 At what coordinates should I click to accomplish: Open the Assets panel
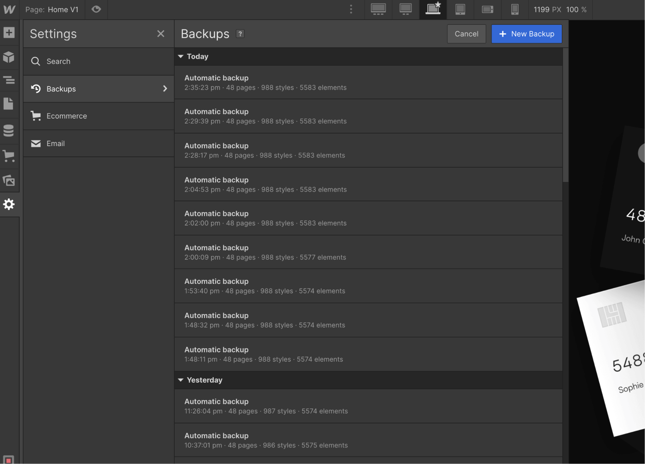pos(9,181)
